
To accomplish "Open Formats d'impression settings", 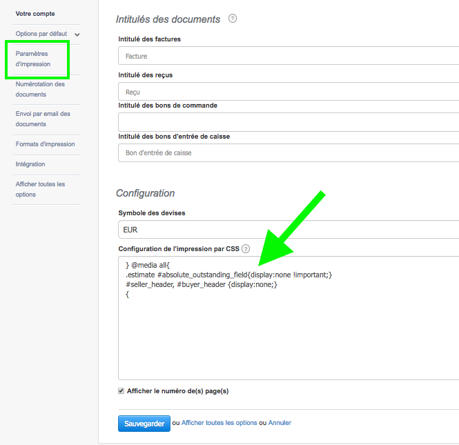I will click(x=45, y=144).
